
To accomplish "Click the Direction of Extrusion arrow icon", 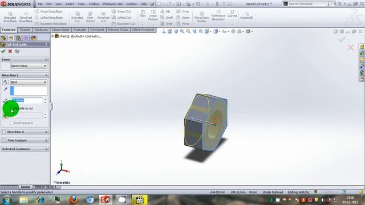I will (x=5, y=89).
